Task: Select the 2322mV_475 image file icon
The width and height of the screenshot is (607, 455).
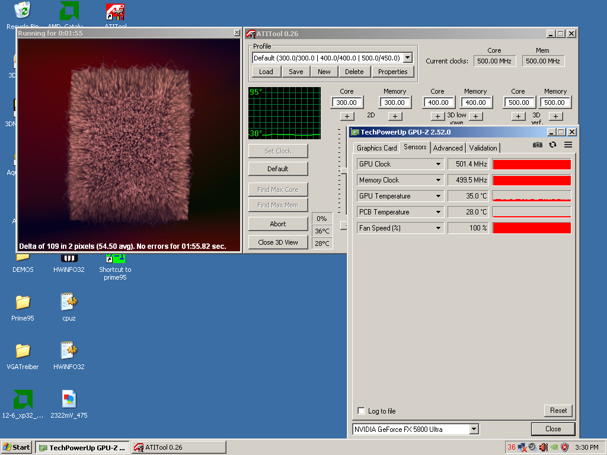Action: (69, 399)
